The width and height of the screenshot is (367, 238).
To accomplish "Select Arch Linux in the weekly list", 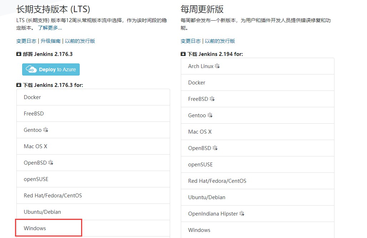I will tap(257, 66).
